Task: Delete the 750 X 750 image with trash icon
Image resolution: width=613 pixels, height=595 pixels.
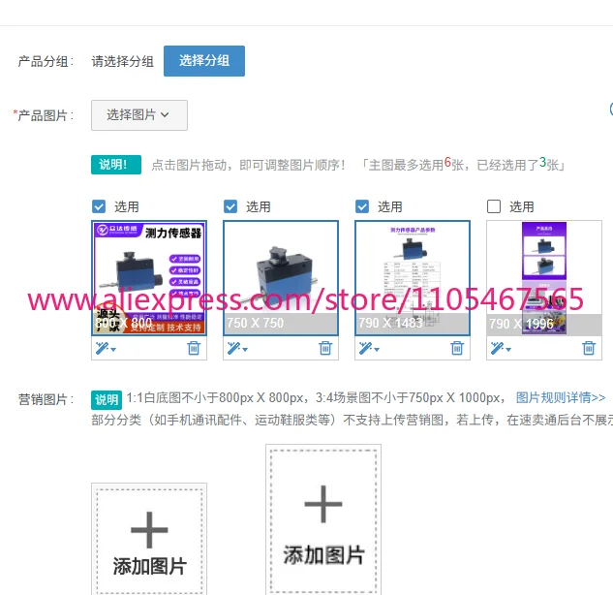Action: (x=325, y=348)
